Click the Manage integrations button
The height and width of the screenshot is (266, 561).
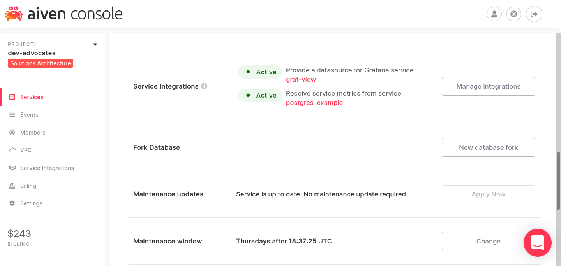coord(488,86)
